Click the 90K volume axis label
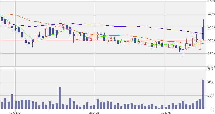Image resolution: width=215 pixels, height=114 pixels. click(x=211, y=69)
